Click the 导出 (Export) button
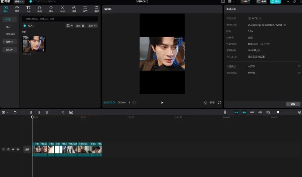Screen dimensions: 302x177 [275, 2]
